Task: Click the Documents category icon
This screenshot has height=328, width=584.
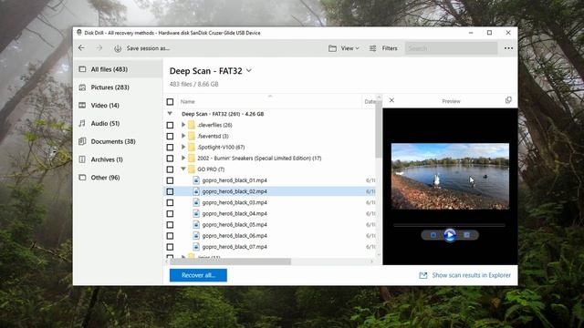Action: coord(82,141)
